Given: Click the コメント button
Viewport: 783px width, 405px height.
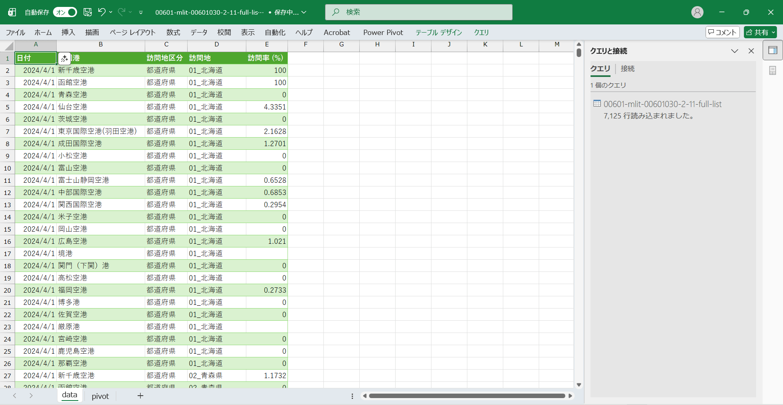Looking at the screenshot, I should pyautogui.click(x=722, y=32).
